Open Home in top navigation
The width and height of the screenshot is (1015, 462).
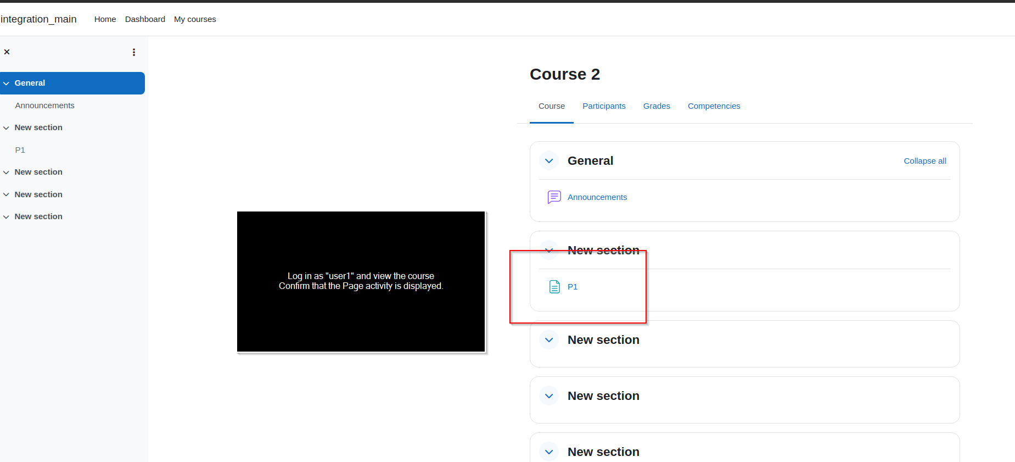click(x=105, y=19)
